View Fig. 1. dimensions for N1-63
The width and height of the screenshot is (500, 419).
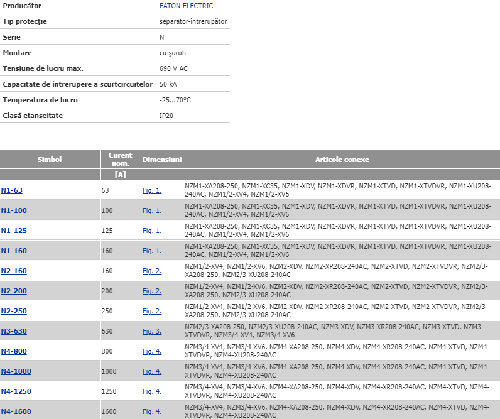tap(152, 190)
